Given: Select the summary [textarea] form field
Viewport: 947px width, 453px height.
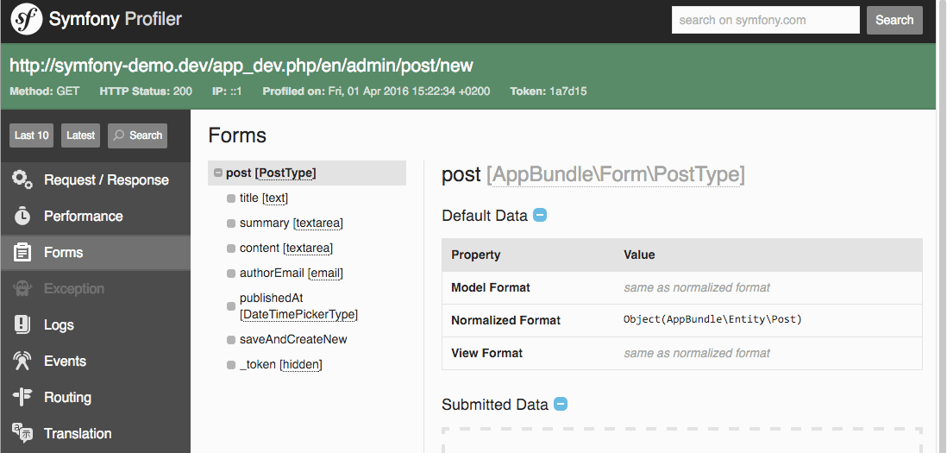Looking at the screenshot, I should pyautogui.click(x=292, y=223).
